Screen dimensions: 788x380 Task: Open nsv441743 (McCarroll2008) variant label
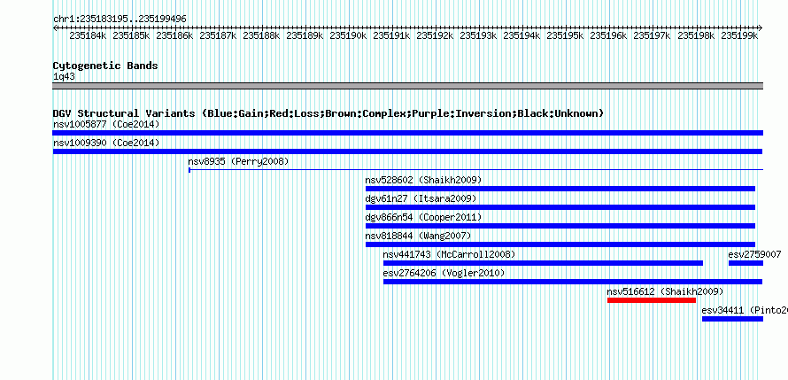click(x=449, y=254)
